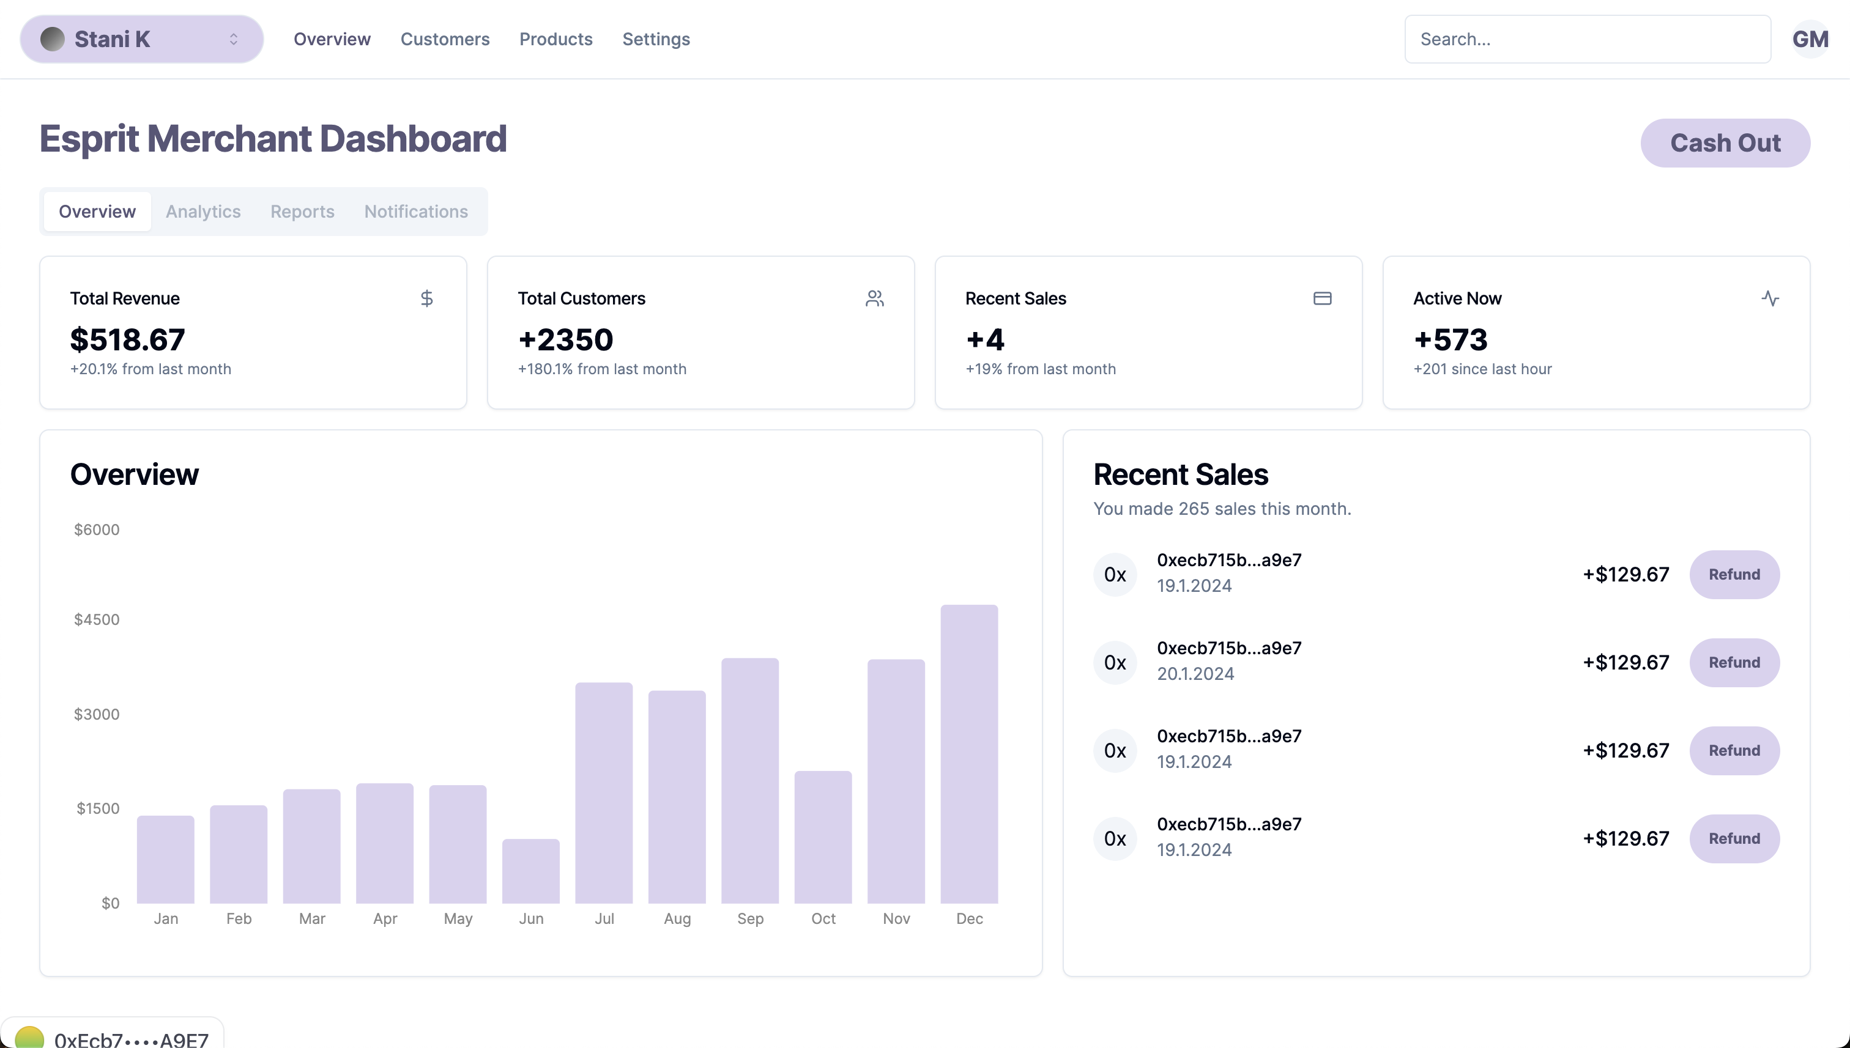The height and width of the screenshot is (1048, 1850).
Task: Click the credit card icon in Recent Sales card
Action: (x=1322, y=298)
